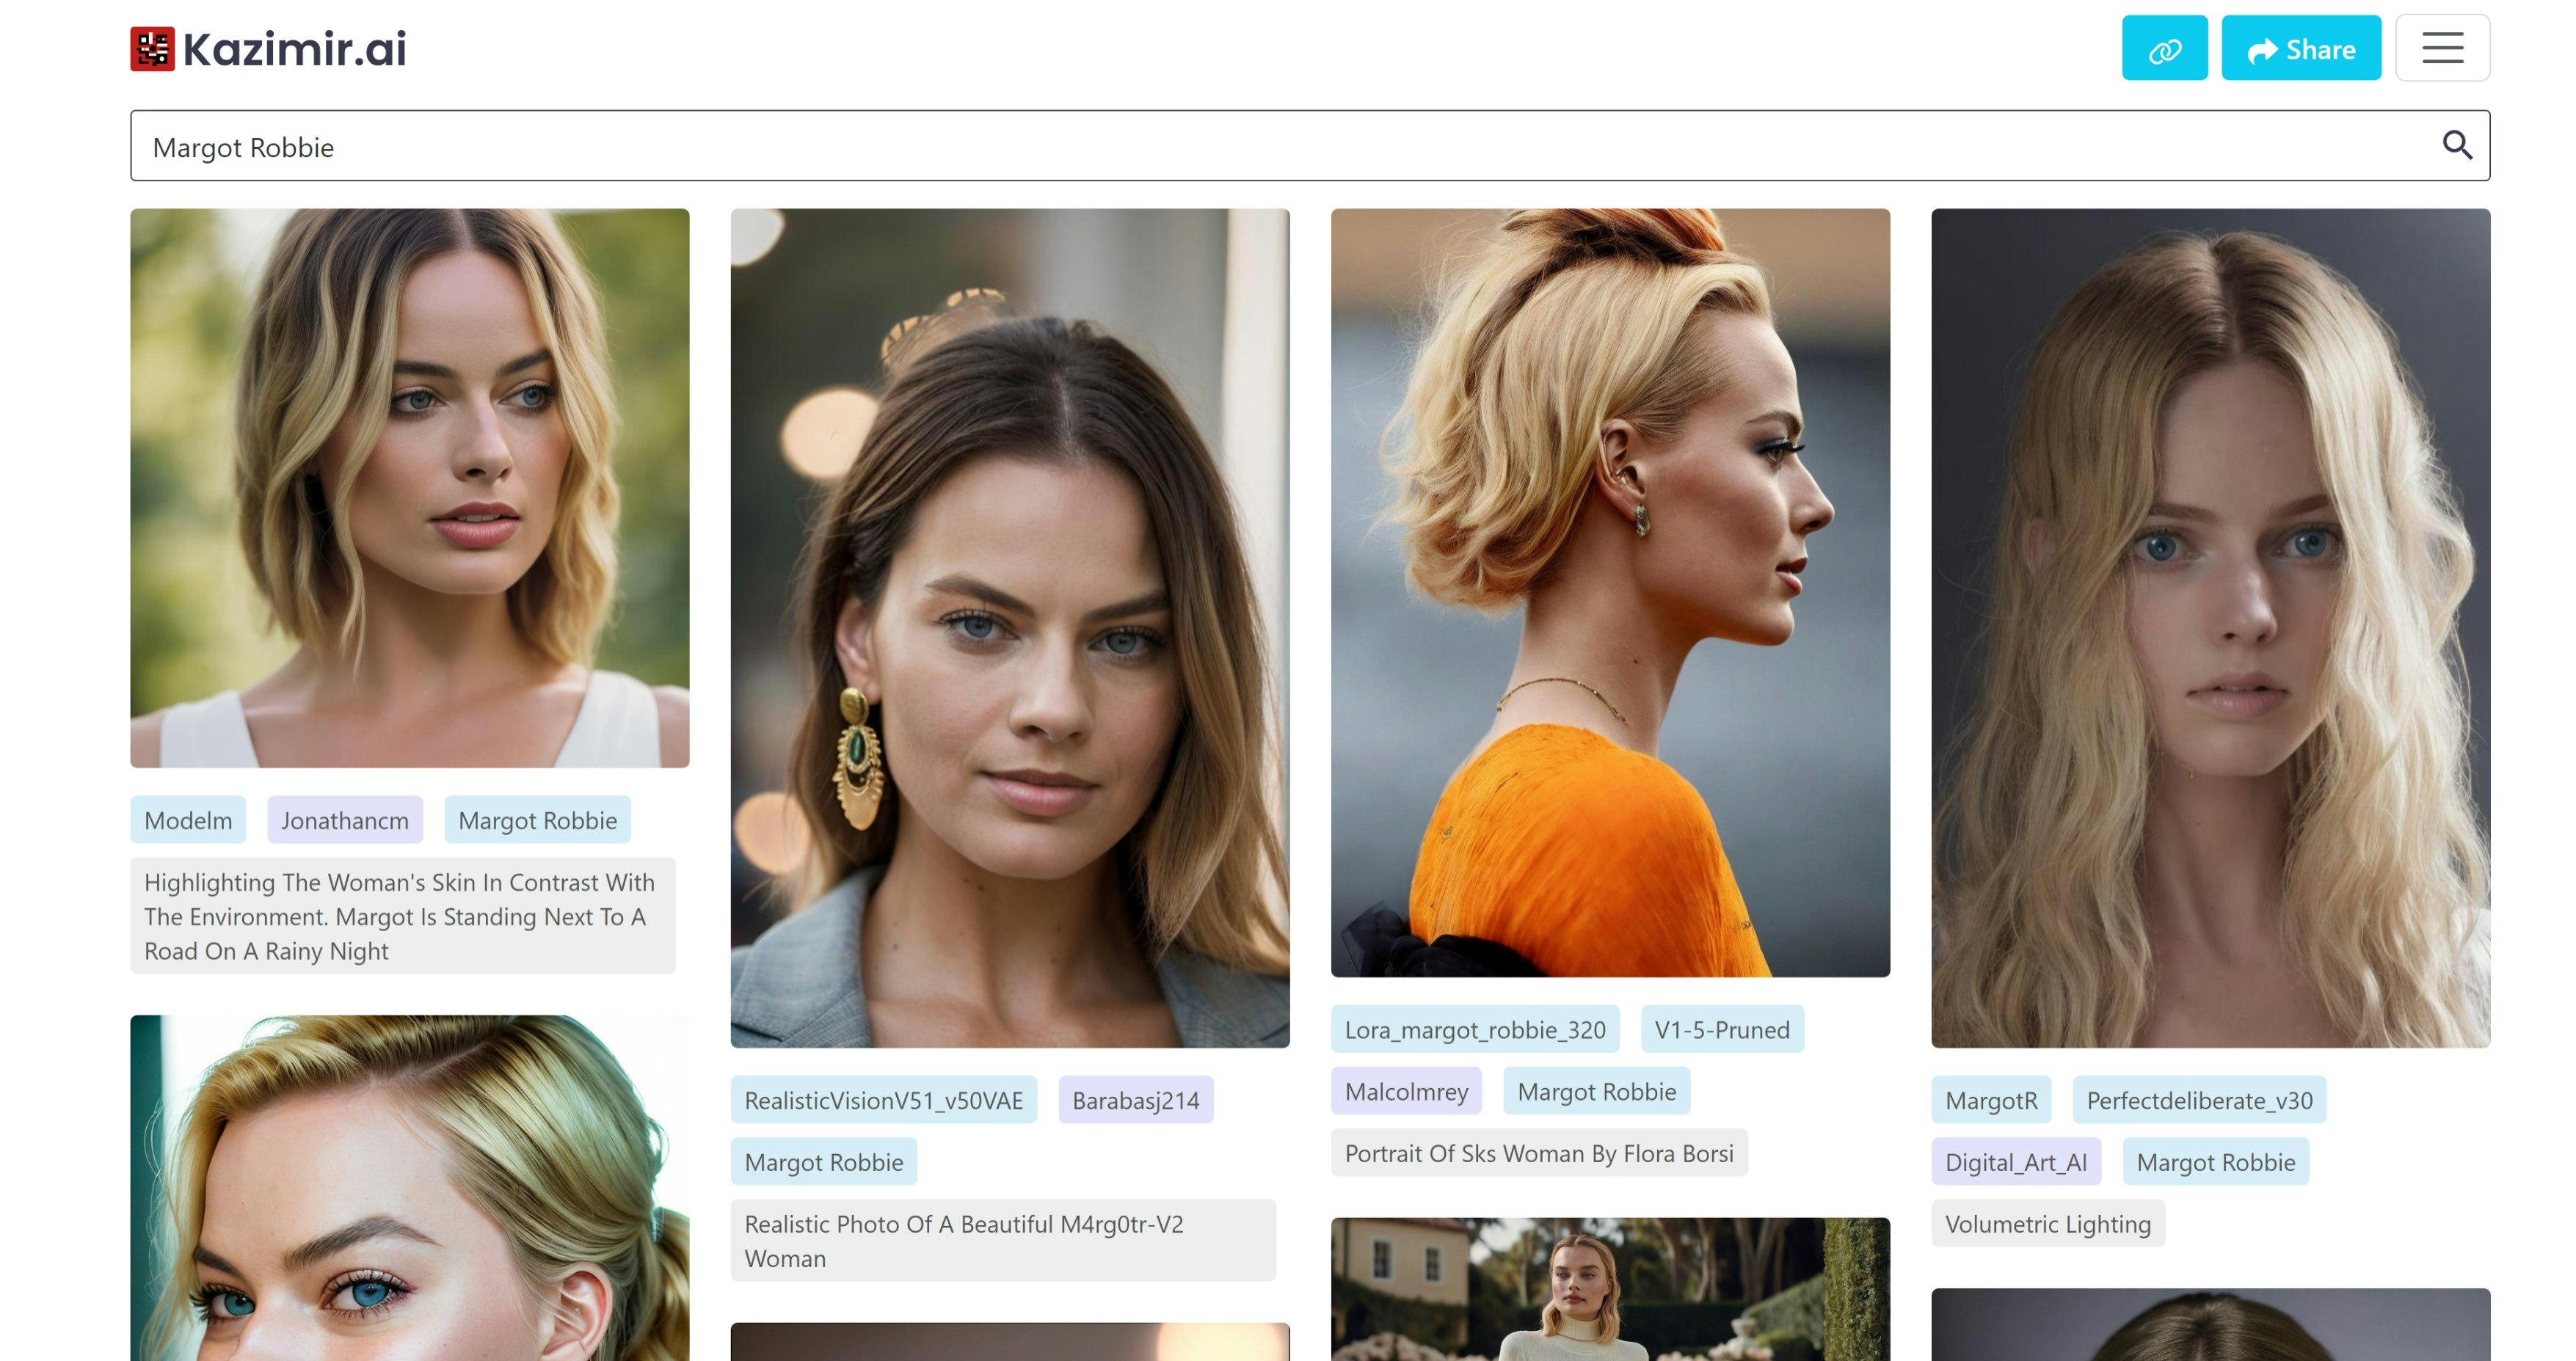Open the wavy blonde bob portrait

(x=409, y=488)
